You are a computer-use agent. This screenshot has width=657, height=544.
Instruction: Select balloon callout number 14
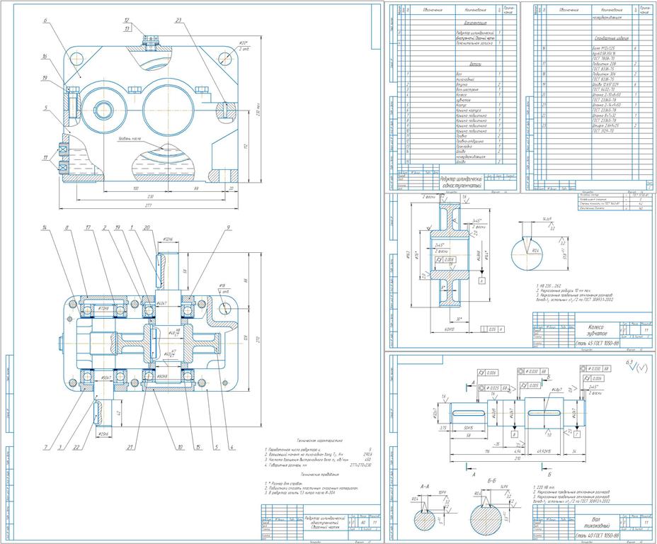(x=44, y=228)
